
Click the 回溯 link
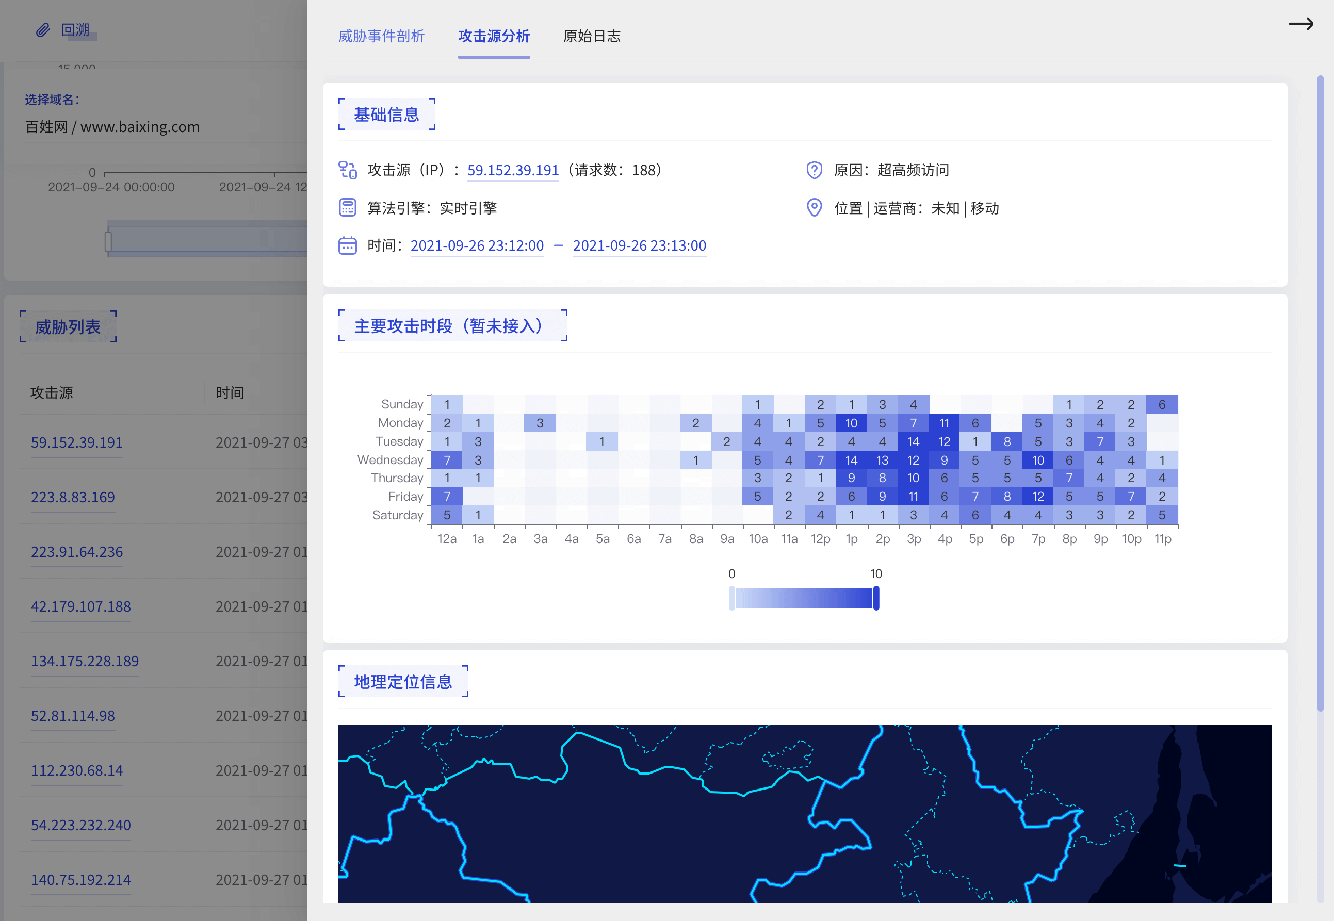pyautogui.click(x=76, y=30)
